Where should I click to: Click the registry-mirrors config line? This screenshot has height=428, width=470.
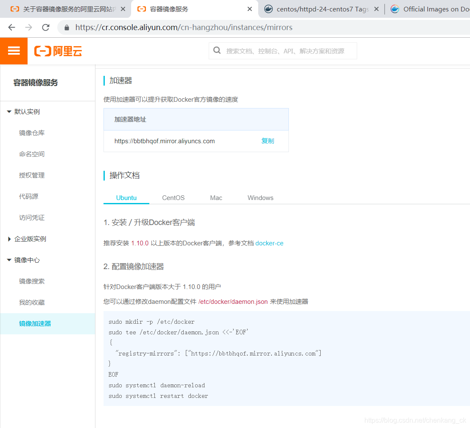click(x=218, y=354)
